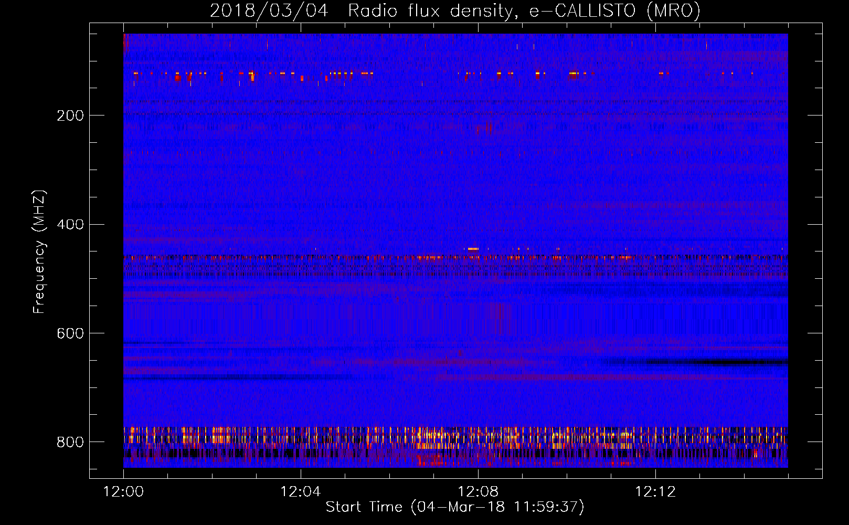Image resolution: width=849 pixels, height=525 pixels.
Task: Click the 12:12 time tick label
Action: 655,492
